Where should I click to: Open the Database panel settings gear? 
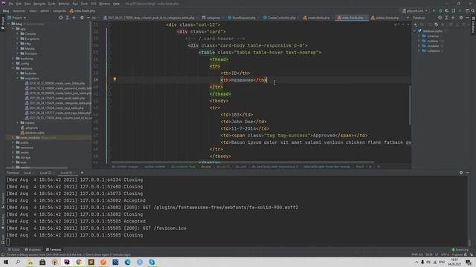[461, 18]
